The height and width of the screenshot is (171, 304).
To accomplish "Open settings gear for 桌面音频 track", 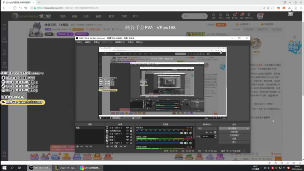I will point(190,133).
